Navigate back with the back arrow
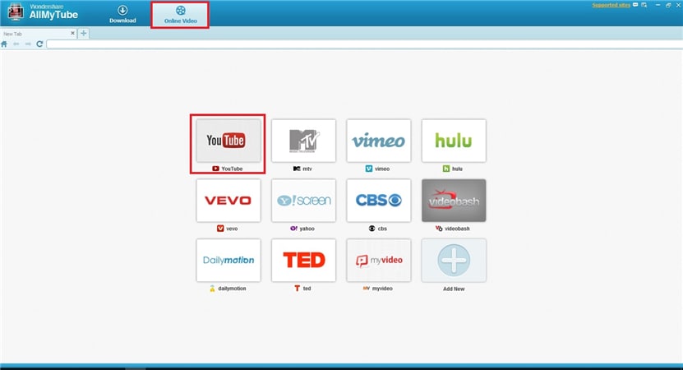Screen dimensions: 683x370 tap(16, 44)
